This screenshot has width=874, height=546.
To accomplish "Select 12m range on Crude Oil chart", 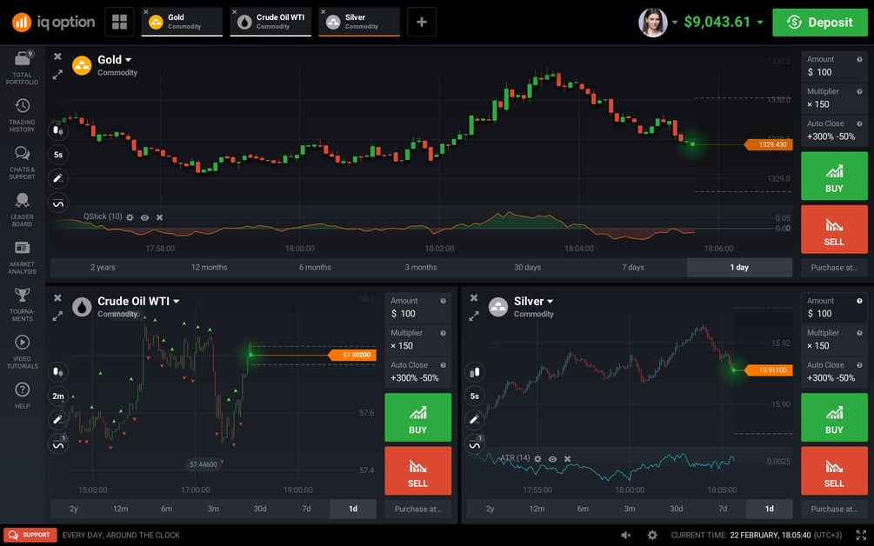I will pos(120,509).
